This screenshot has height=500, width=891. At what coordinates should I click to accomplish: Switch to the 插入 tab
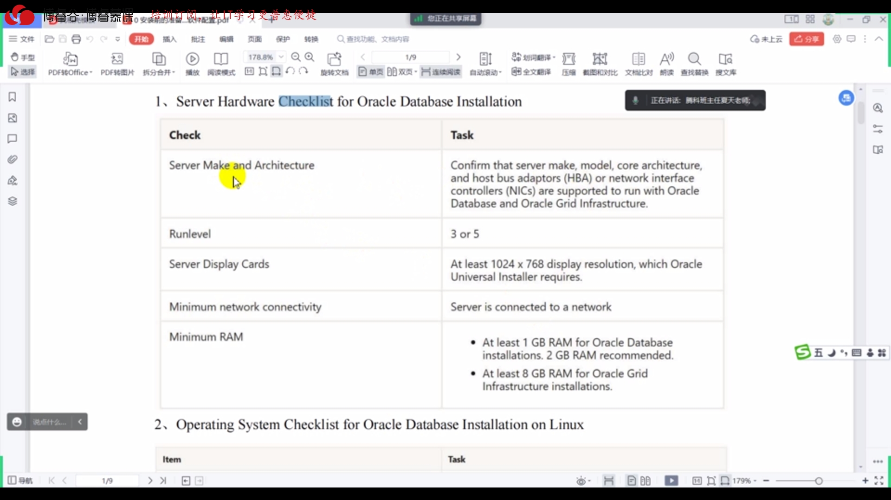point(170,39)
